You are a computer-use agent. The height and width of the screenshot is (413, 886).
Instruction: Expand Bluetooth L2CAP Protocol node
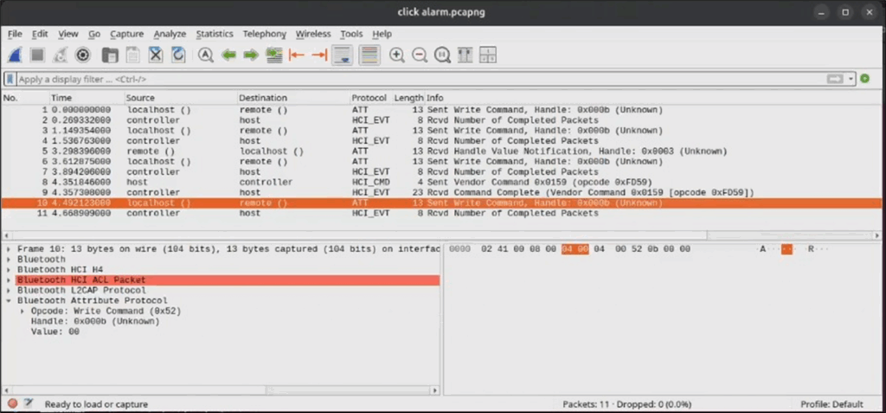9,290
